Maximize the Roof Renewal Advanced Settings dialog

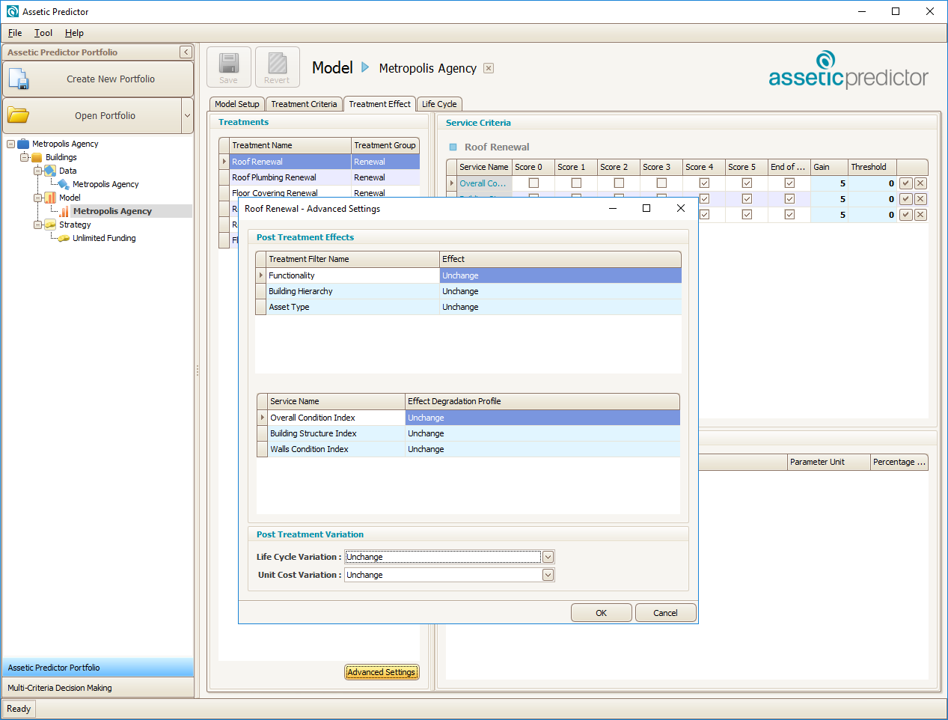646,208
